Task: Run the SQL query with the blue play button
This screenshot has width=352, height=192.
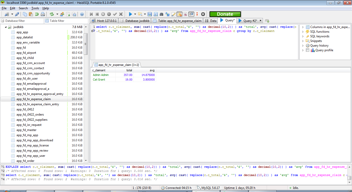Action: [130, 14]
